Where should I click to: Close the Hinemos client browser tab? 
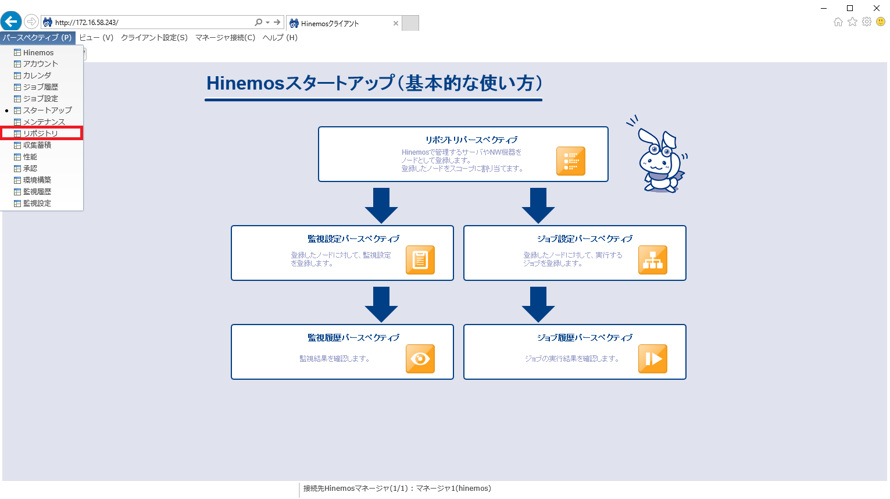(396, 23)
